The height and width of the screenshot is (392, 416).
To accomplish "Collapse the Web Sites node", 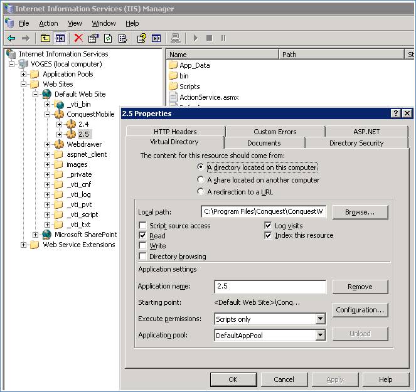I will [x=24, y=84].
